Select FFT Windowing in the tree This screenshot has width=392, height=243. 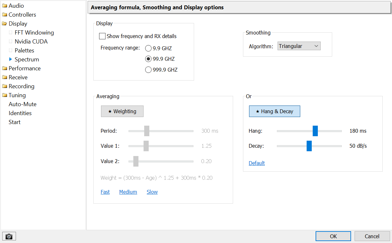coord(34,33)
